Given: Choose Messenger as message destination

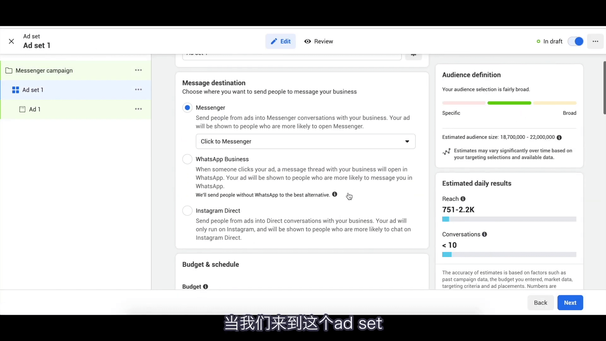Looking at the screenshot, I should pyautogui.click(x=187, y=108).
